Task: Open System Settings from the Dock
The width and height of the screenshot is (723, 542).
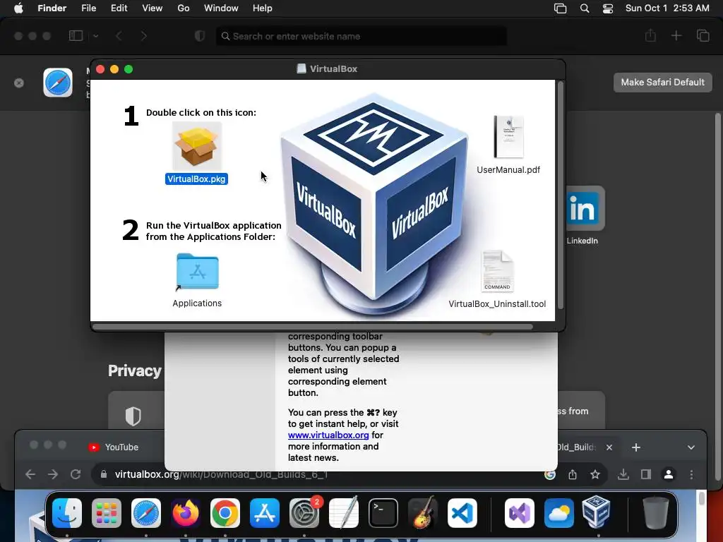Action: [x=304, y=513]
